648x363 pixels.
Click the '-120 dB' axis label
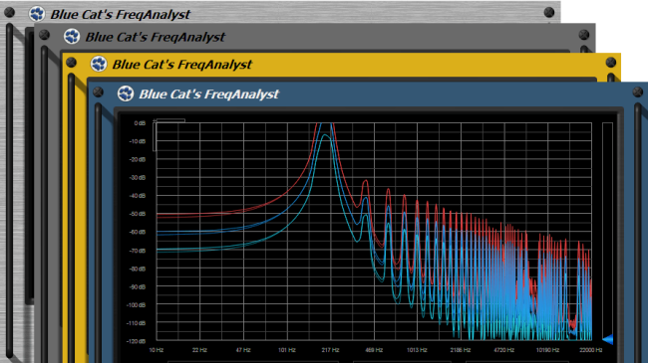[x=136, y=341]
